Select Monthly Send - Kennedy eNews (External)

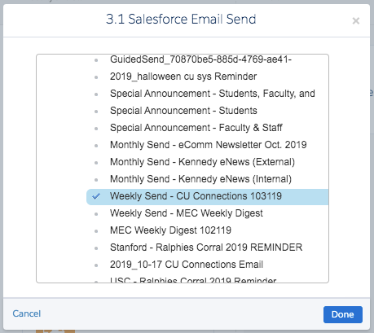[202, 162]
